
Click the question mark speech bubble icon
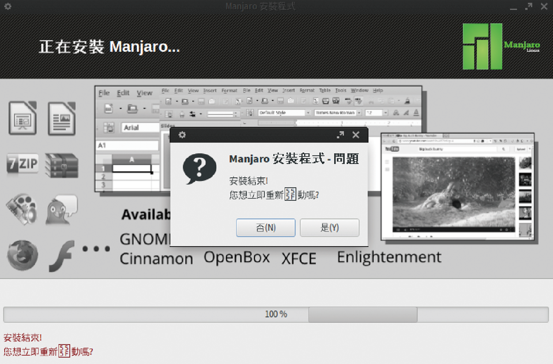click(x=200, y=169)
